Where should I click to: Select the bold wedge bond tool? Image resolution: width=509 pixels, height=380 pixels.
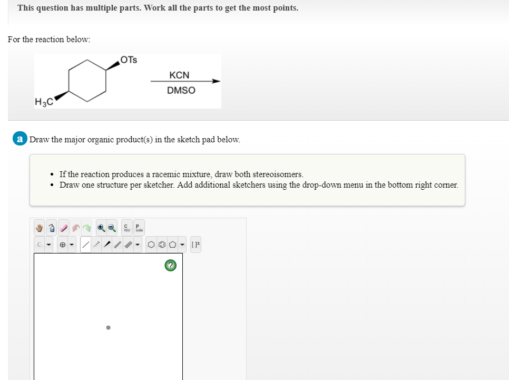(107, 245)
